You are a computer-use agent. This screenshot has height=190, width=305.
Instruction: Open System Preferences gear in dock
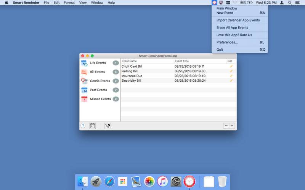pos(176,182)
